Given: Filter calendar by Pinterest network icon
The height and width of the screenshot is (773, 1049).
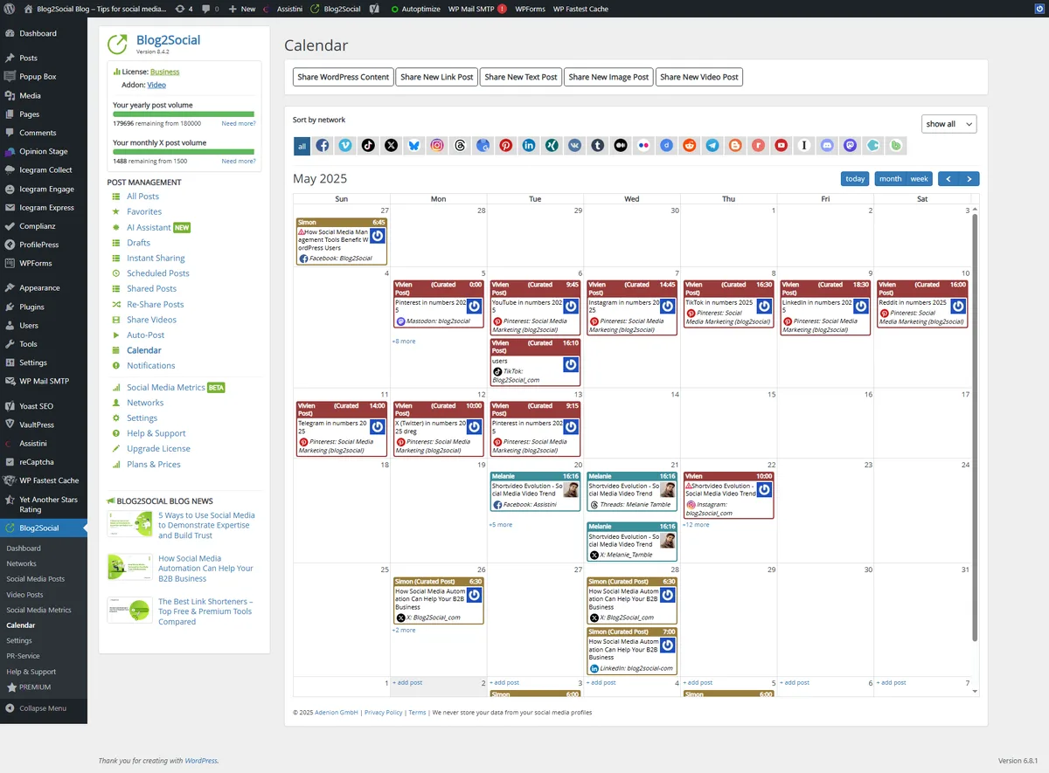Looking at the screenshot, I should pyautogui.click(x=506, y=146).
